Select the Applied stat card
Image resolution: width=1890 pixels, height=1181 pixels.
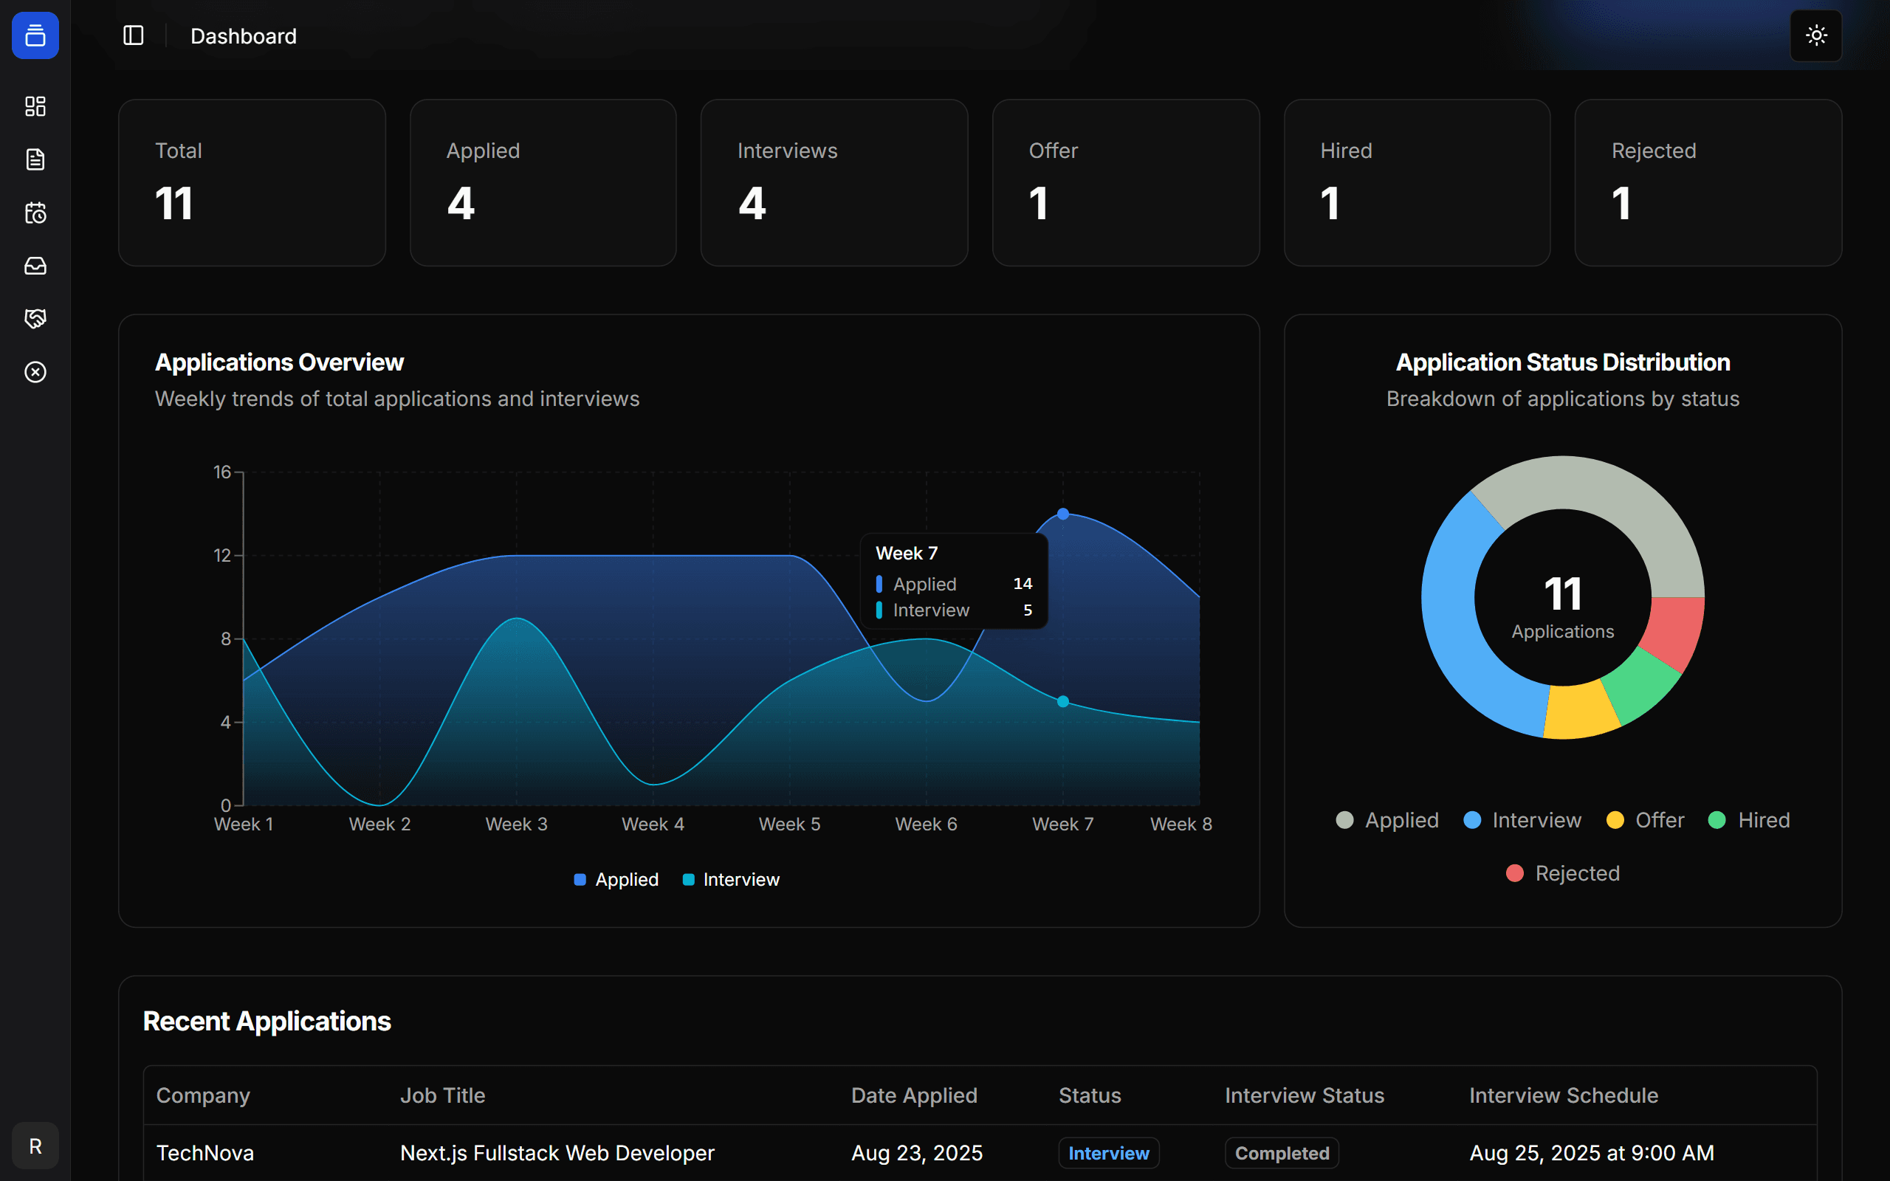click(x=543, y=183)
